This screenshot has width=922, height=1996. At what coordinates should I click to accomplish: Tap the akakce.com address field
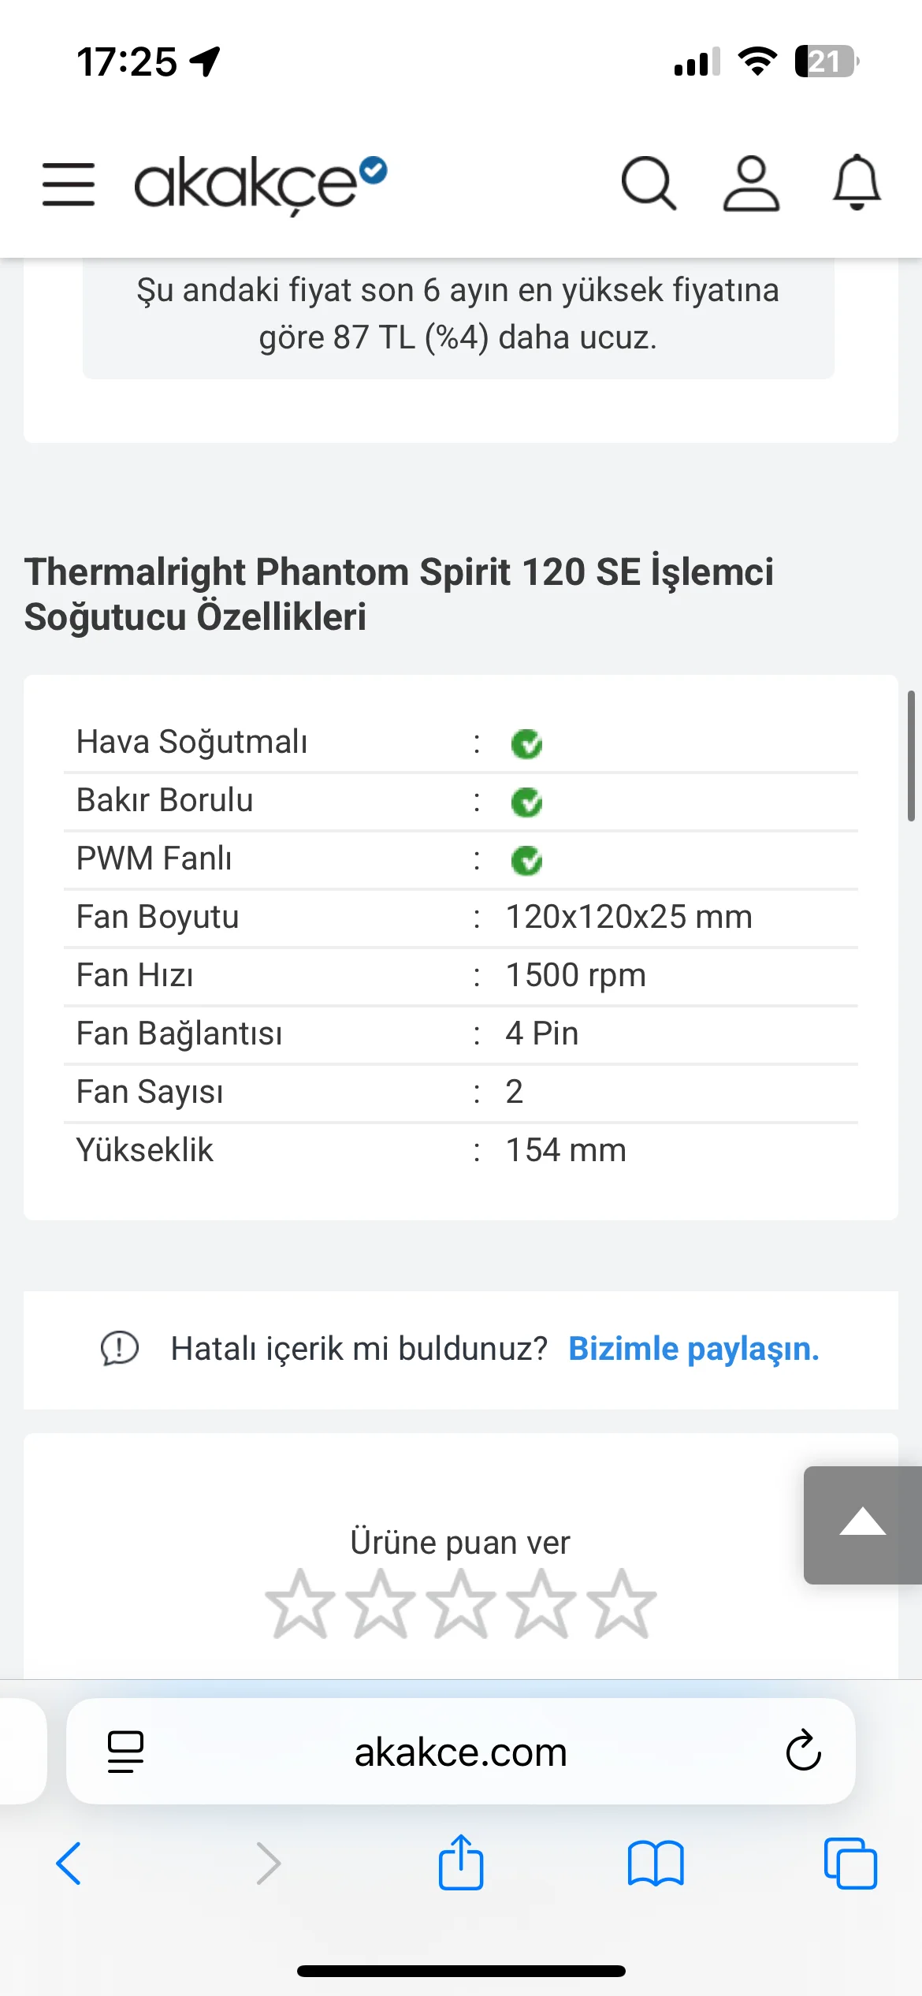(x=461, y=1752)
